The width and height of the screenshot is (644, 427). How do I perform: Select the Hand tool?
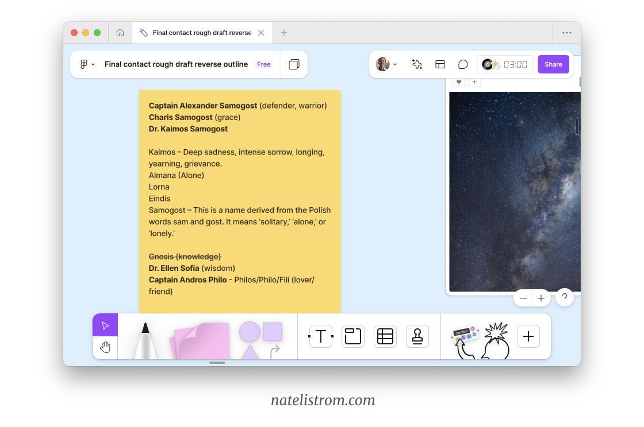(105, 347)
